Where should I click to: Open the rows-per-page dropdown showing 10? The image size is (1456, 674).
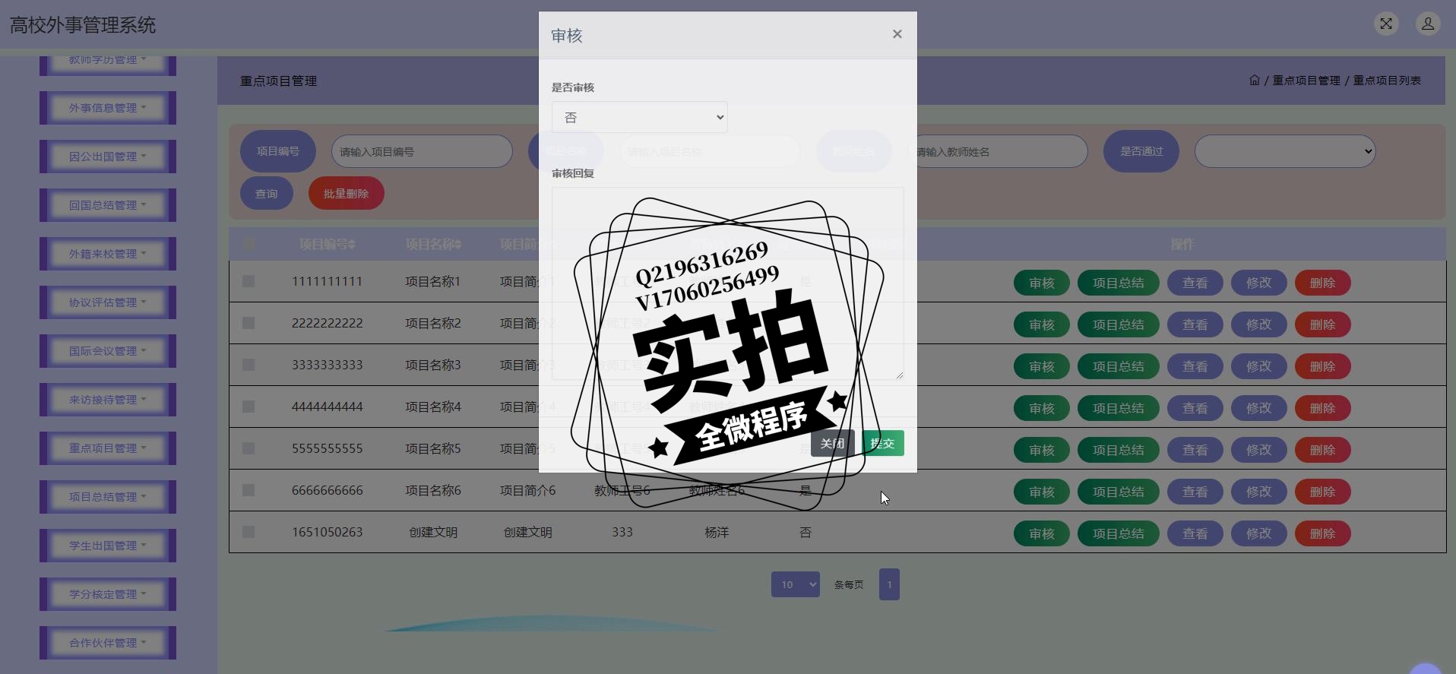795,584
